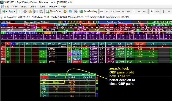Screen dimensions: 172x101
Task: Click the hand pointer icon in panel
Action: 65,22
